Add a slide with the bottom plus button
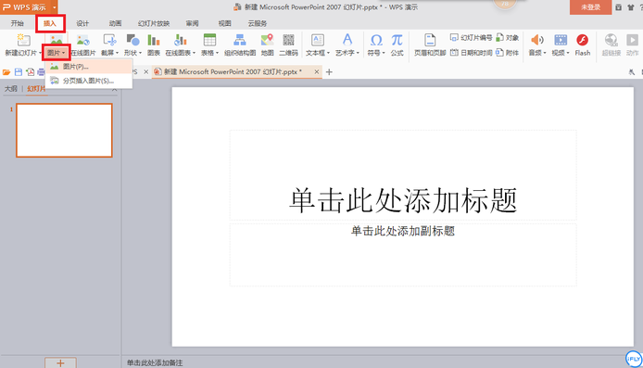Screen dimensions: 643x368 coord(60,363)
